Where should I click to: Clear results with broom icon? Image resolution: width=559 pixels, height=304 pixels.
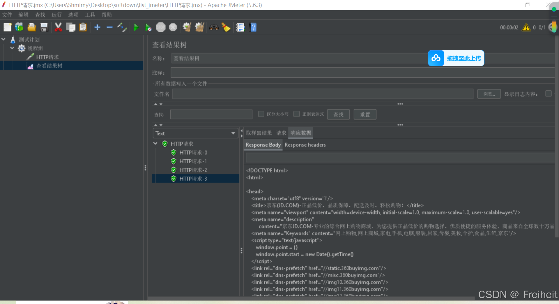click(x=187, y=27)
